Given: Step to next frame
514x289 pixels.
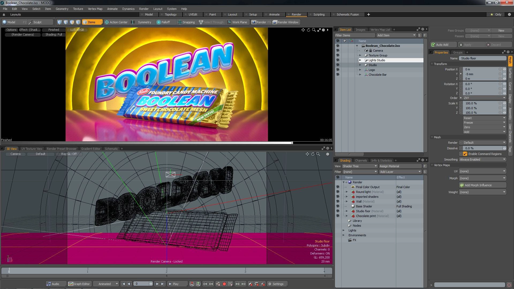Looking at the screenshot, I should [157, 284].
